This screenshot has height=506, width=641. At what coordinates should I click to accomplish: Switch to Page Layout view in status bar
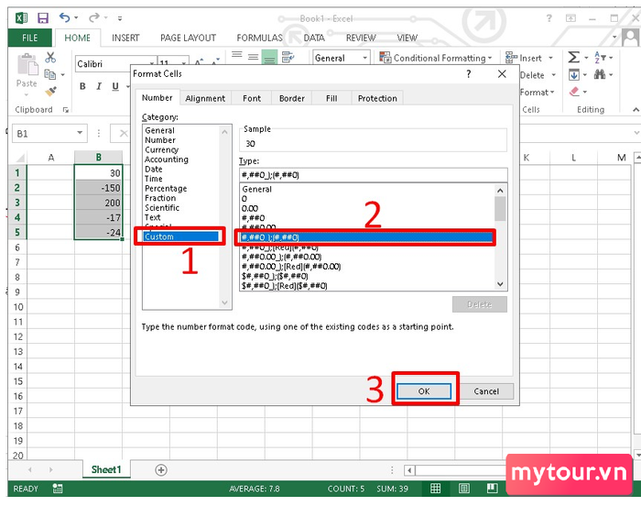click(x=464, y=488)
